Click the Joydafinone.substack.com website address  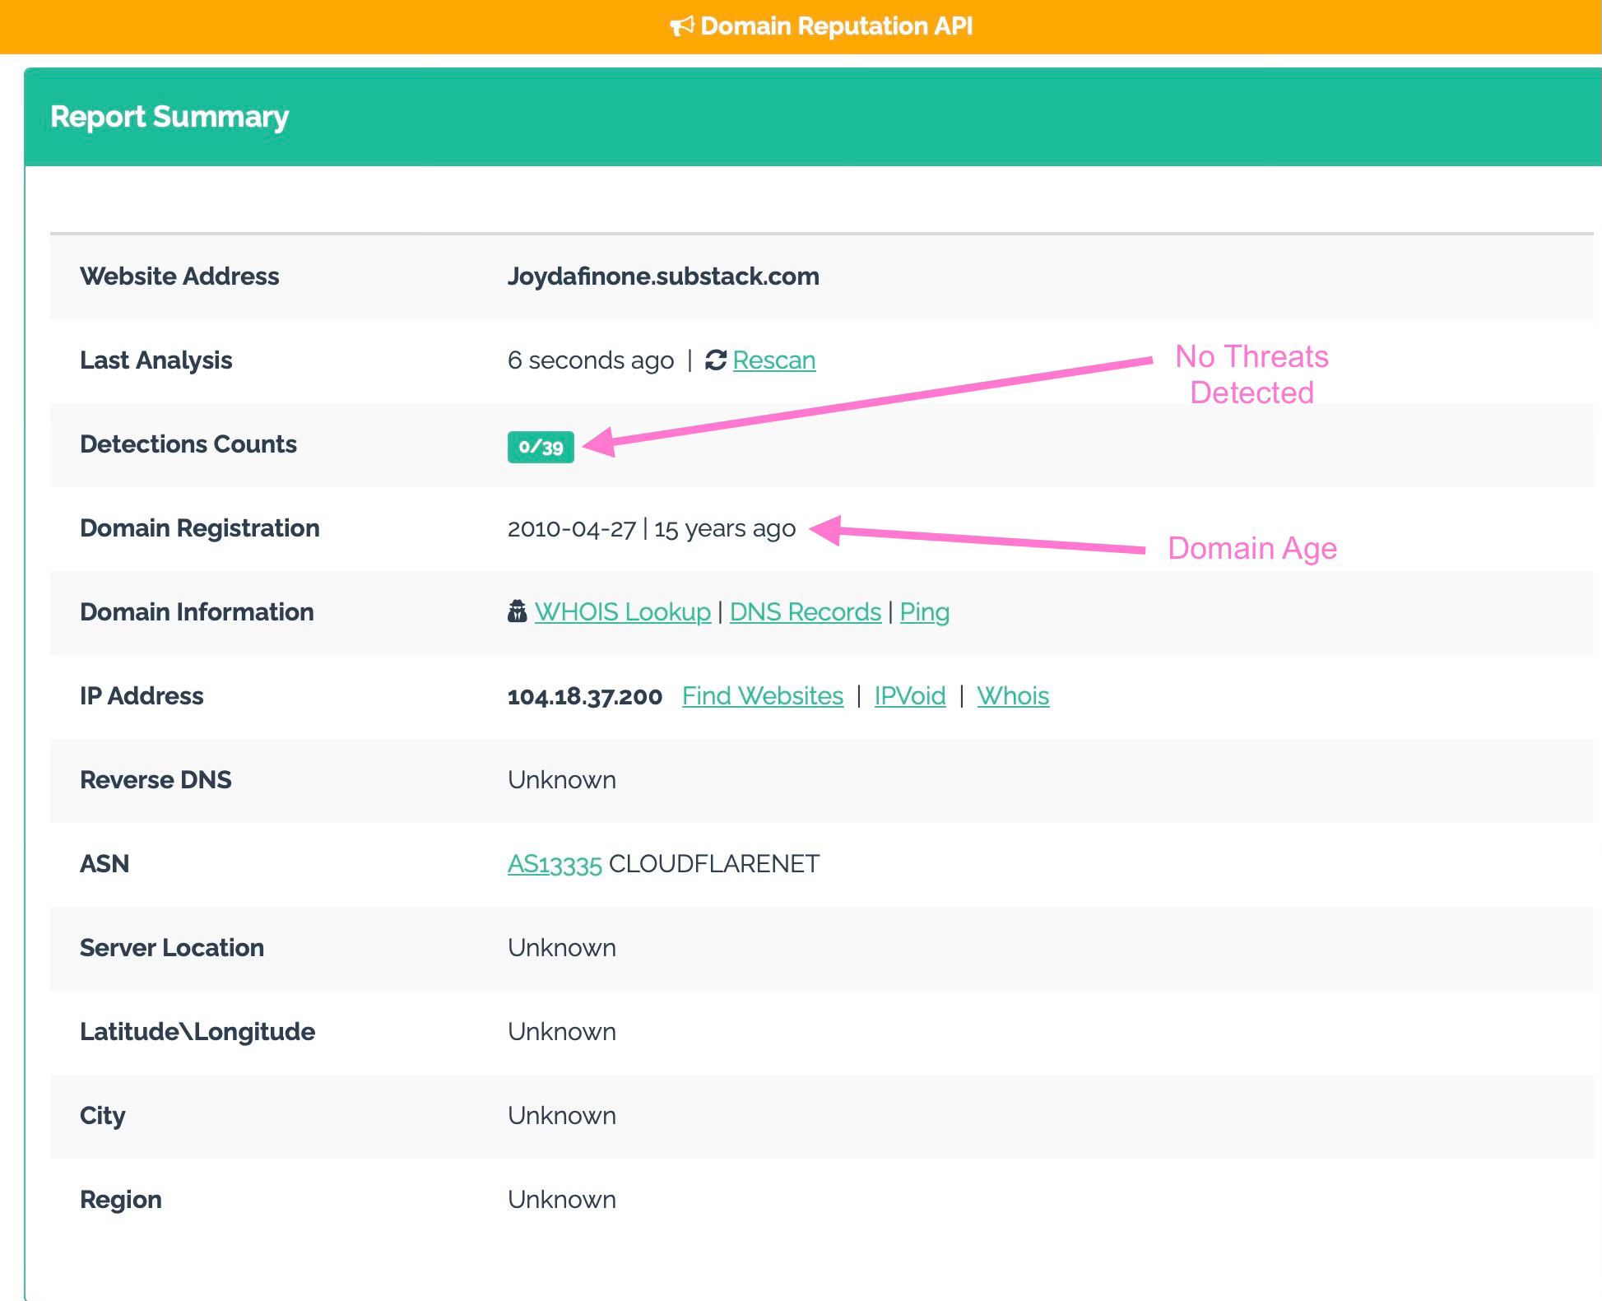point(662,276)
